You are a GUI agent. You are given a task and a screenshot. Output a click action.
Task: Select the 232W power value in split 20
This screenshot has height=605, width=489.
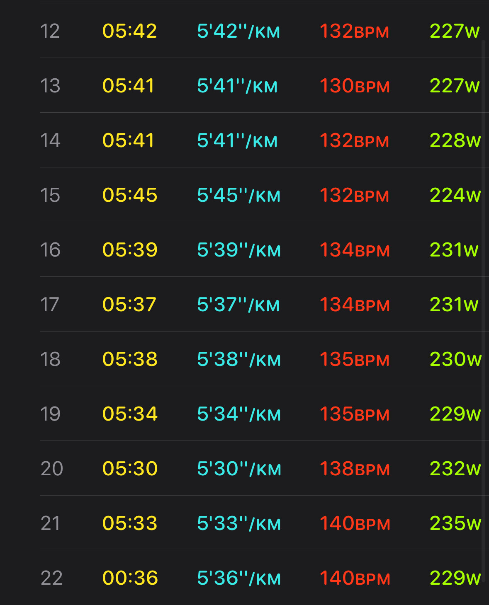point(455,469)
